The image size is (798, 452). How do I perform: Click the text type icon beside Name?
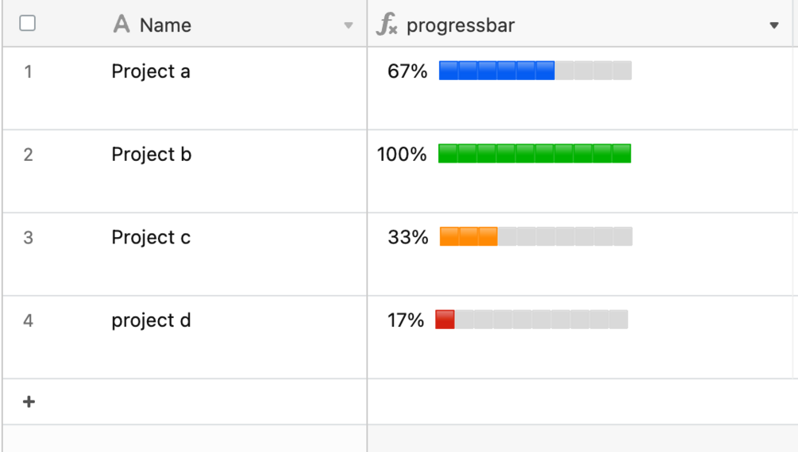(x=121, y=25)
